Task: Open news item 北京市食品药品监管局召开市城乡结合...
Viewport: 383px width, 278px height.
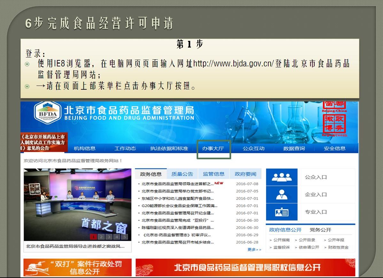Action: click(177, 242)
